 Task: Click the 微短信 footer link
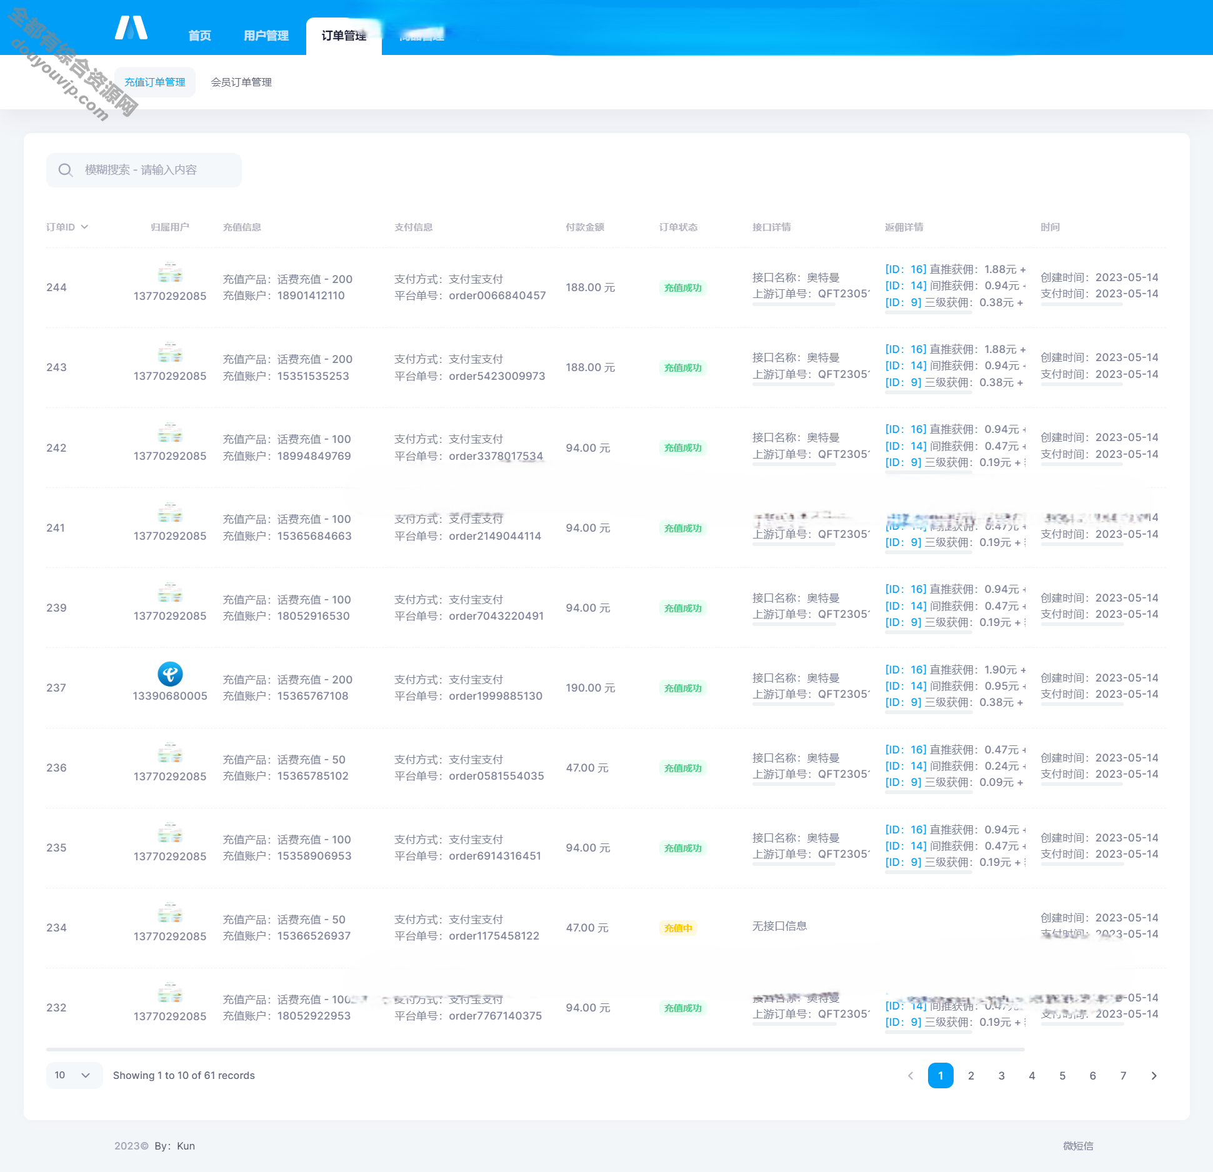click(1078, 1146)
